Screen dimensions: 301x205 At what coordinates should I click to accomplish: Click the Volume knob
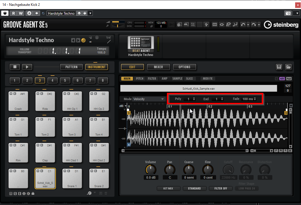(151, 170)
